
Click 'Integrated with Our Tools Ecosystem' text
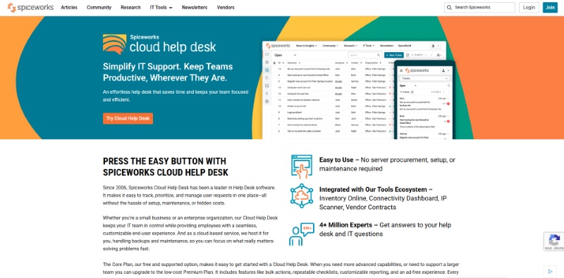(373, 189)
